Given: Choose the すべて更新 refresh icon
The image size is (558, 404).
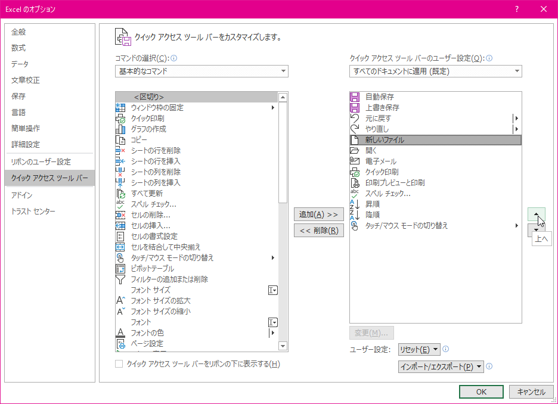Looking at the screenshot, I should [x=120, y=194].
